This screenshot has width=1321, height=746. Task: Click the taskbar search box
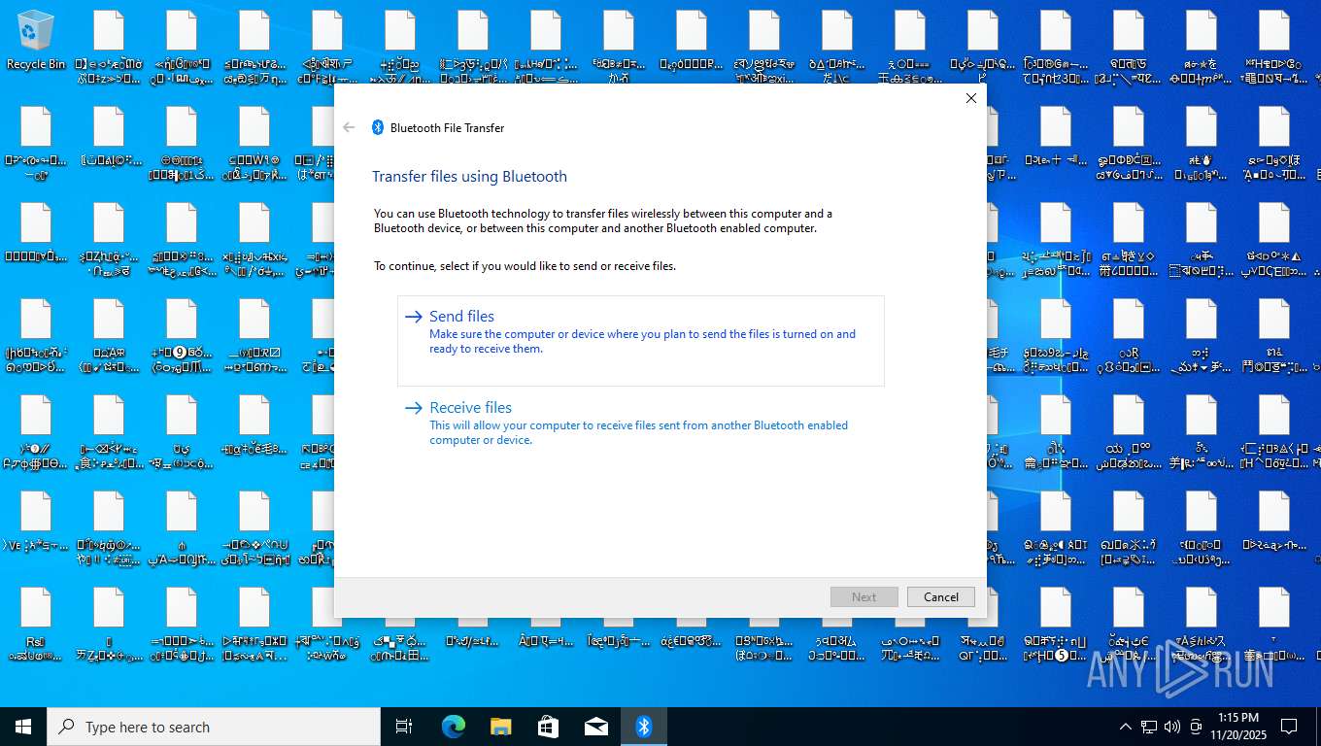[214, 727]
